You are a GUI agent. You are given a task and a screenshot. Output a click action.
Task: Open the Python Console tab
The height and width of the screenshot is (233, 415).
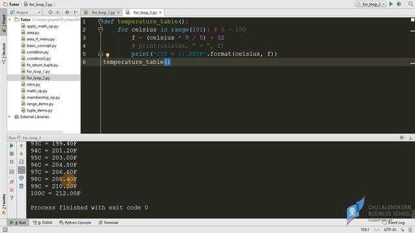click(75, 223)
